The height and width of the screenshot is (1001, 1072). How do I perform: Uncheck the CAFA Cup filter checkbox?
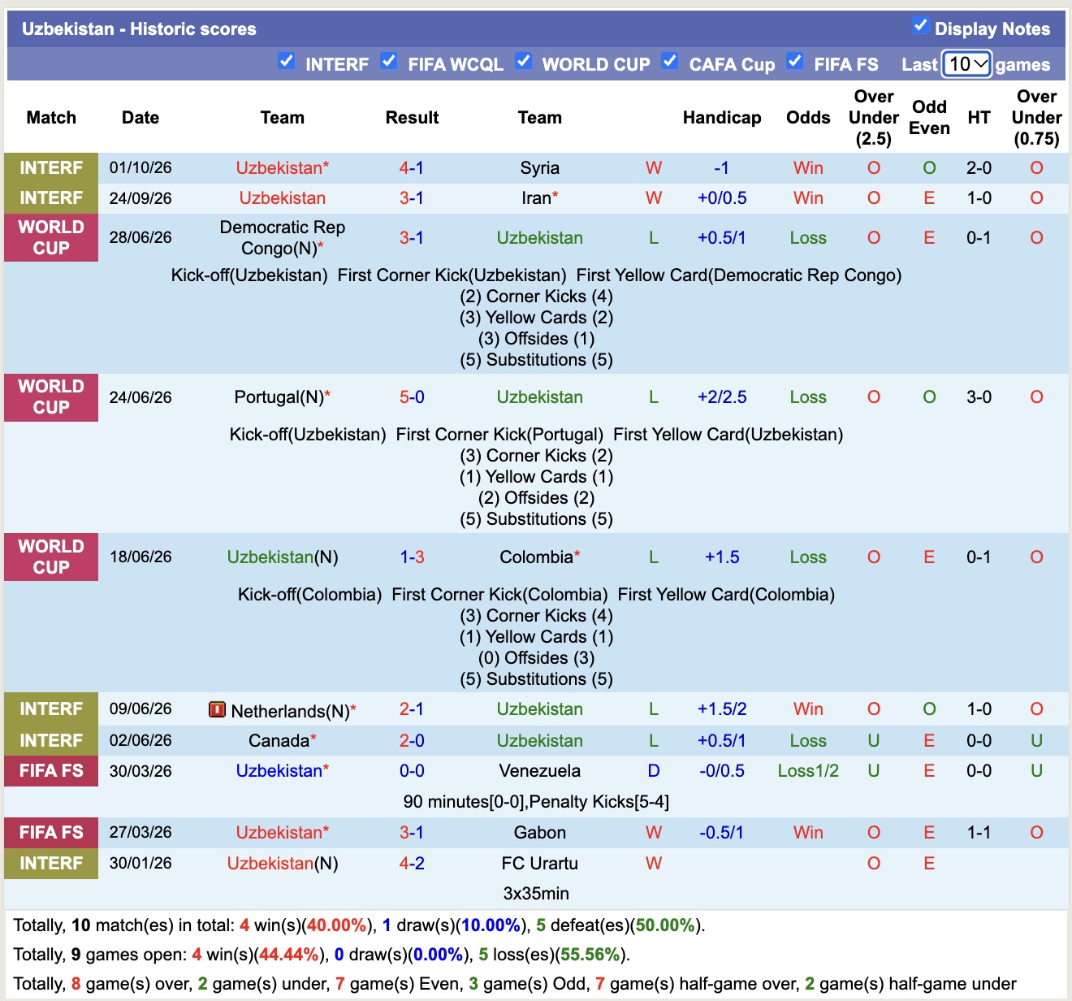click(670, 61)
